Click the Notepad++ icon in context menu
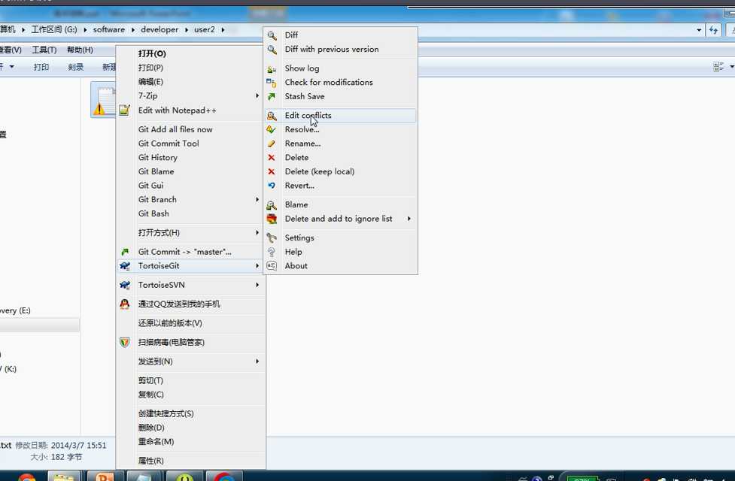 coord(124,110)
